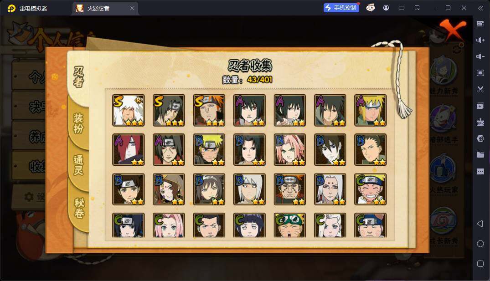Close the 火影忍者 emulator tab
490x281 pixels.
point(132,8)
